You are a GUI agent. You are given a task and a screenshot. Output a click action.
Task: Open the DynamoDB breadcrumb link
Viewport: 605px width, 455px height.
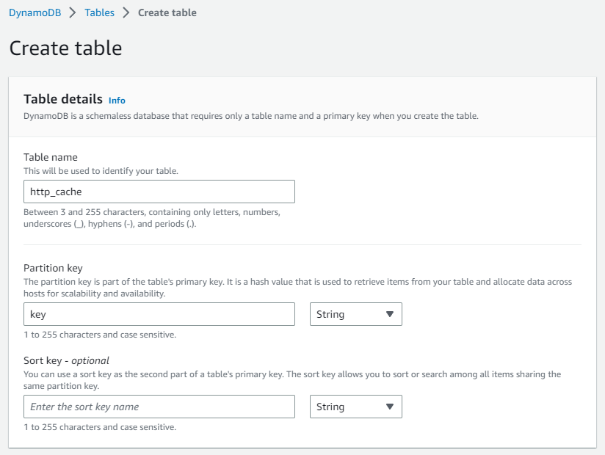[35, 12]
